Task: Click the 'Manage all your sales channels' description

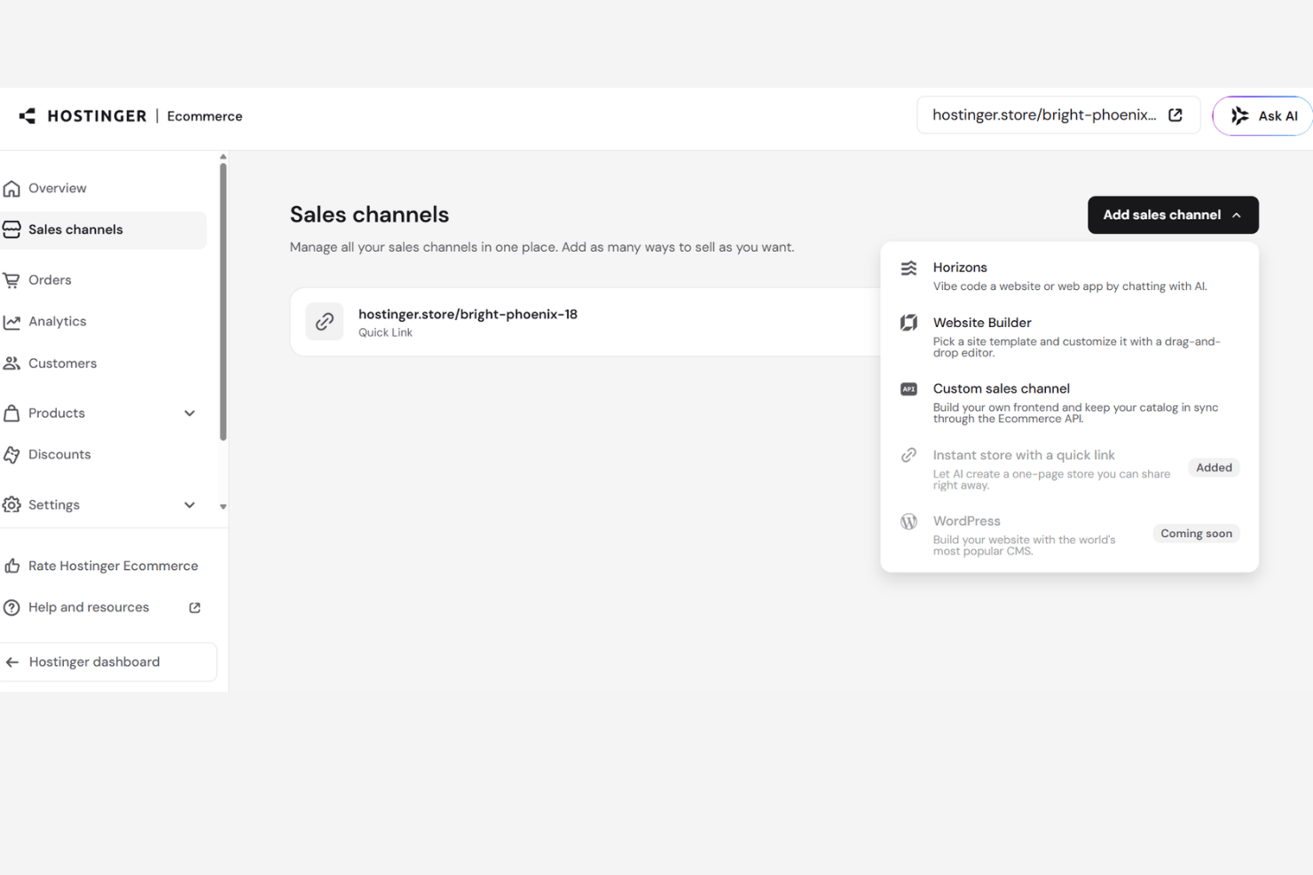Action: click(x=542, y=247)
